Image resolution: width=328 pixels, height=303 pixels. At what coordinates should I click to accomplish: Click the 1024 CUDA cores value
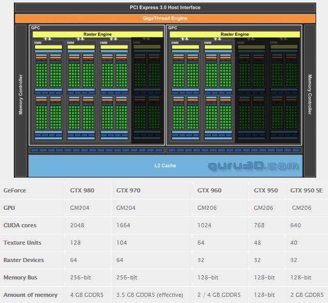tap(204, 225)
